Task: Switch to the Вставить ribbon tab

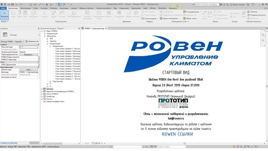Action: click(x=54, y=8)
